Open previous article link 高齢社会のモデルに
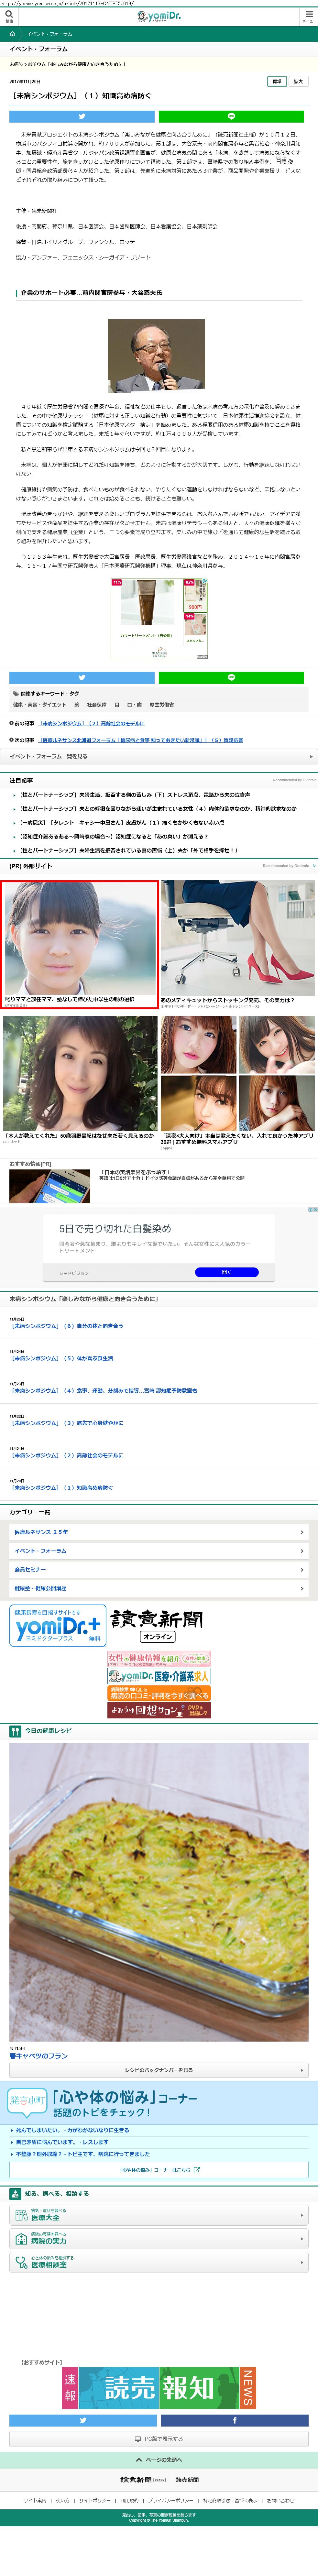This screenshot has height=2576, width=318. tap(92, 723)
